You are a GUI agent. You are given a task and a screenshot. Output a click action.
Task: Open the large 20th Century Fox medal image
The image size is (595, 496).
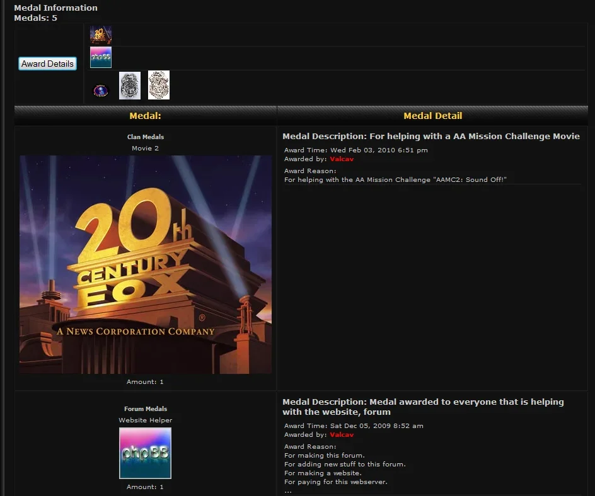tap(146, 264)
